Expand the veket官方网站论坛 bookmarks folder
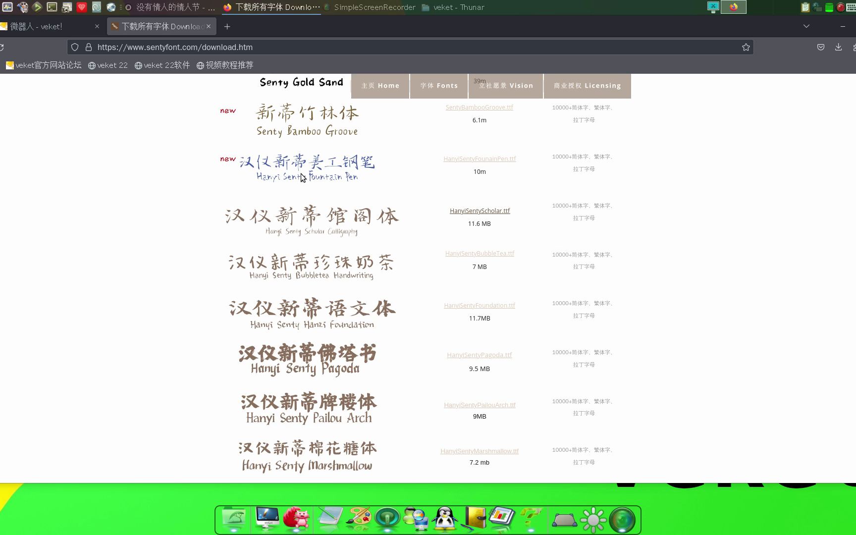856x535 pixels. (x=44, y=65)
